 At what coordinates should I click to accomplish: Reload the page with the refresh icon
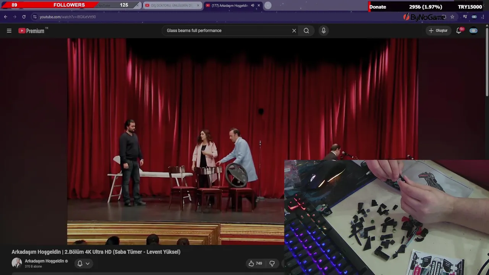(x=24, y=17)
